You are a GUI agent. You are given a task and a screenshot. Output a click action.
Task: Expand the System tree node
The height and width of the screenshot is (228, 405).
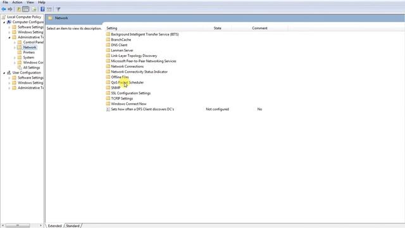15,58
